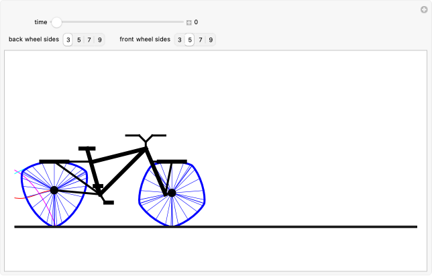432x276 pixels.
Task: Click the bicycle handlebars
Action: tap(146, 138)
